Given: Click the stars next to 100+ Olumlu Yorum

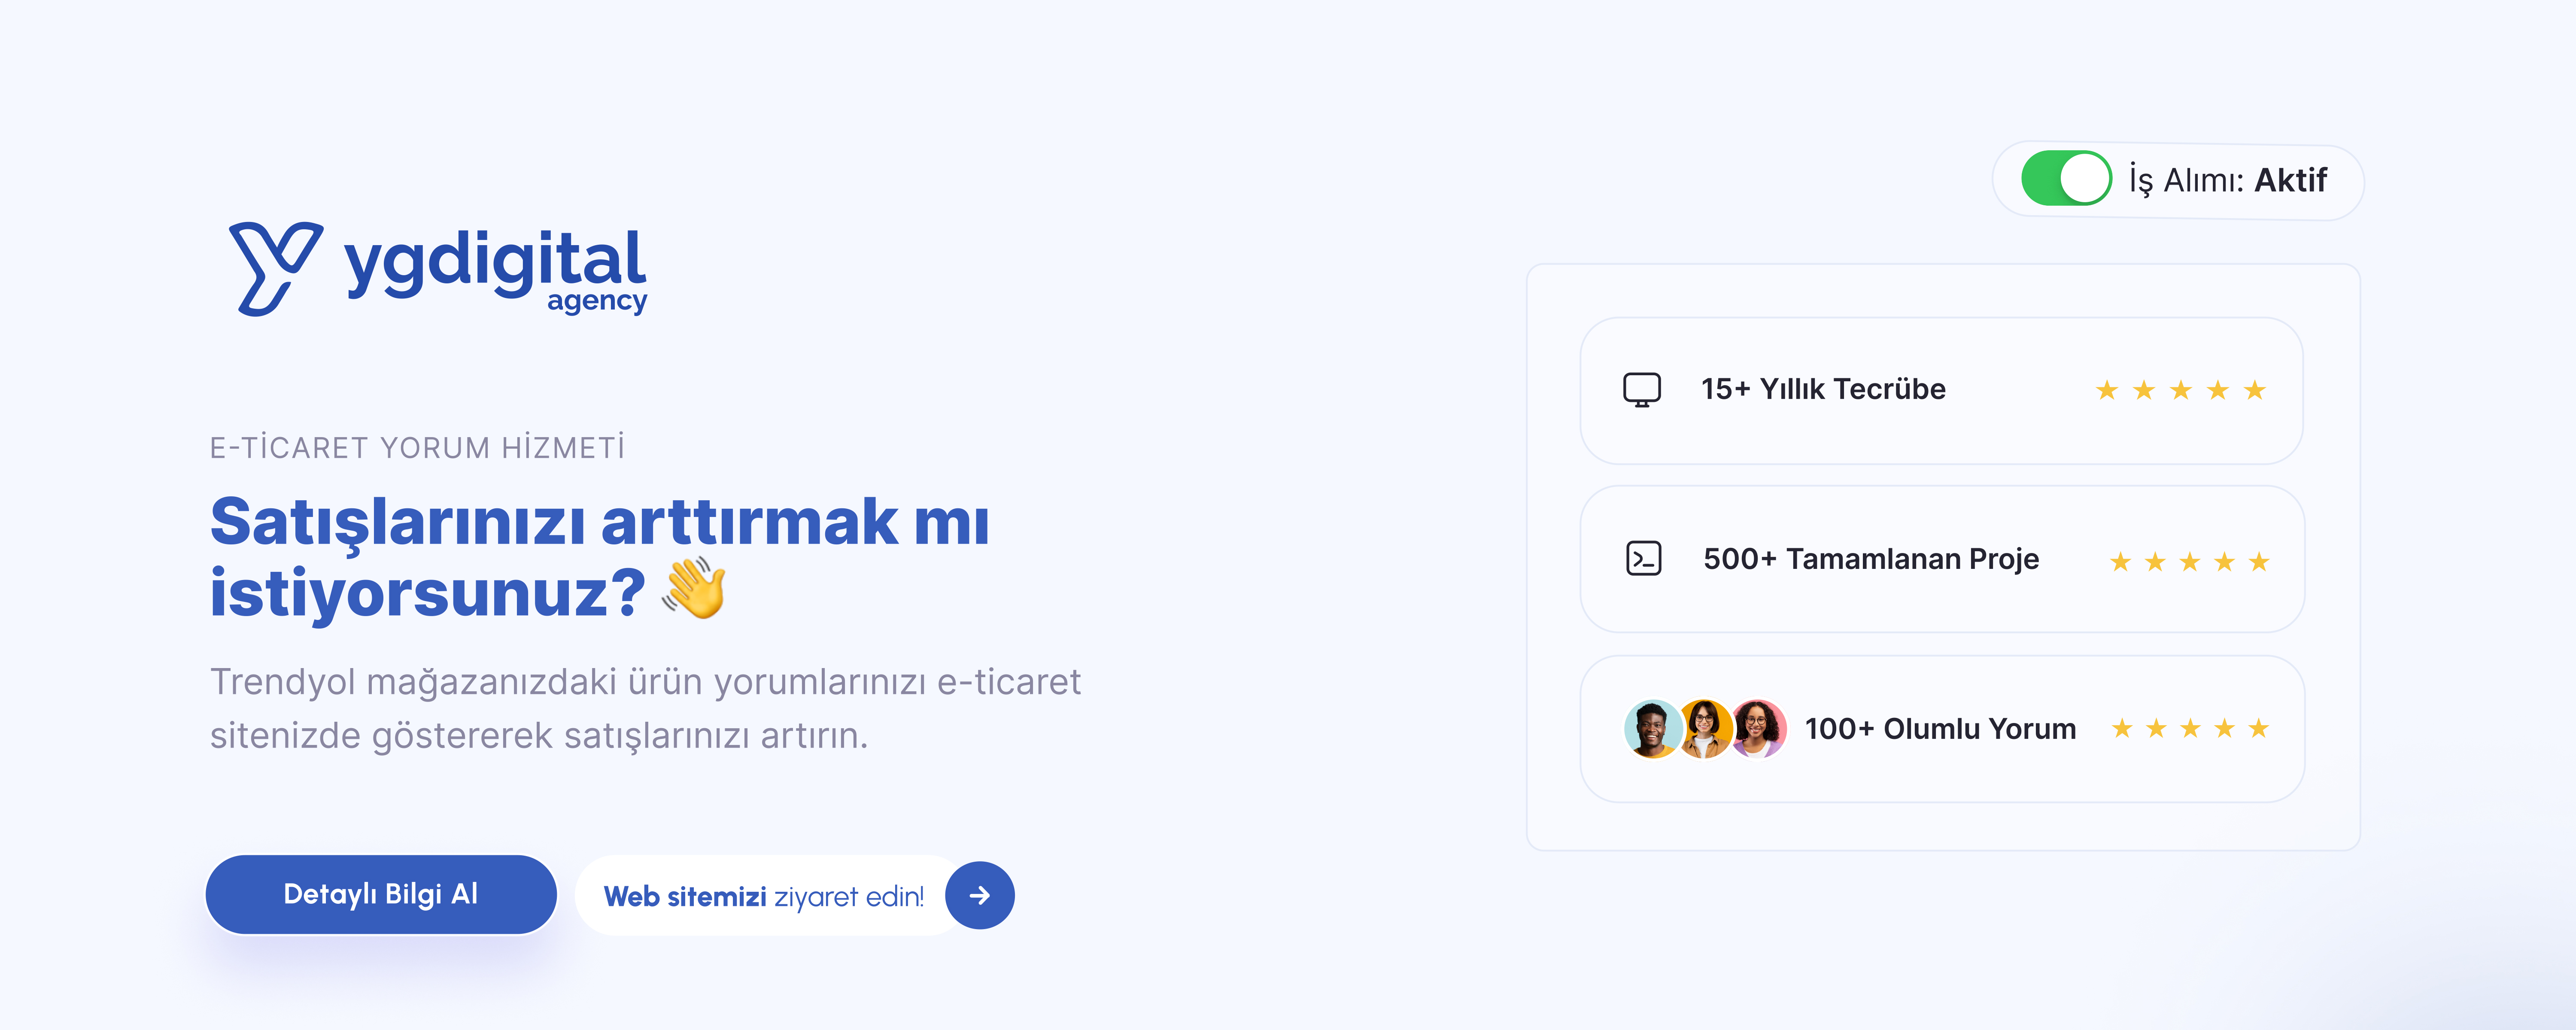Looking at the screenshot, I should pyautogui.click(x=2190, y=728).
